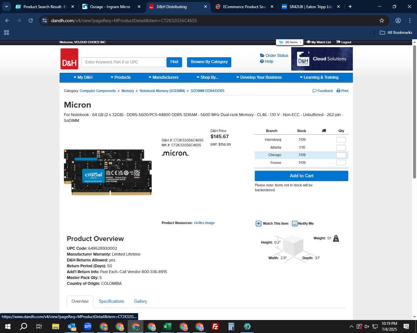Click the shipping truck column icon
Screen dimensions: 417x333
[x=324, y=131]
